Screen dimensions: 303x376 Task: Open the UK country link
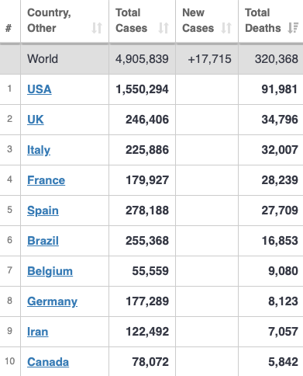click(36, 120)
